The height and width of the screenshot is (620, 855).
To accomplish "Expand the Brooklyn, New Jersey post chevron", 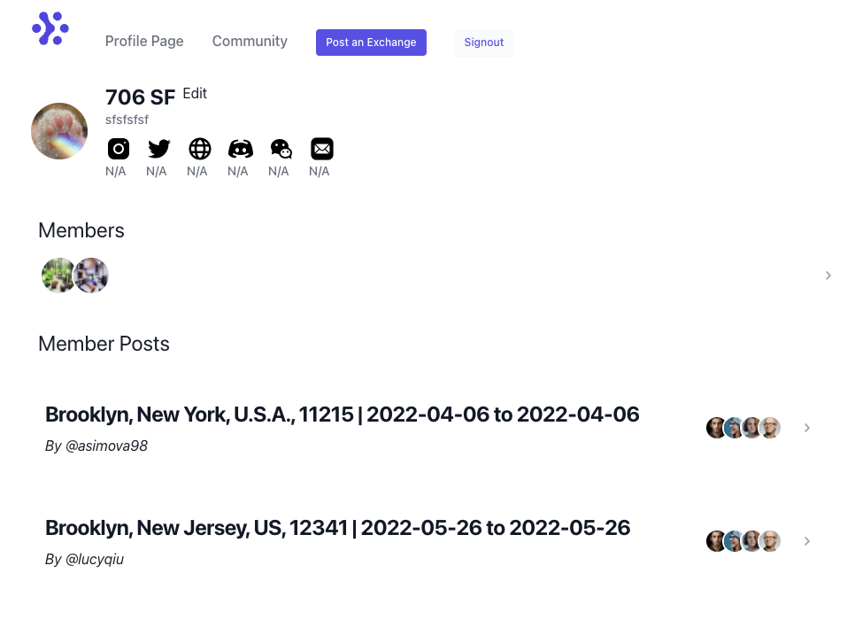I will click(x=807, y=541).
